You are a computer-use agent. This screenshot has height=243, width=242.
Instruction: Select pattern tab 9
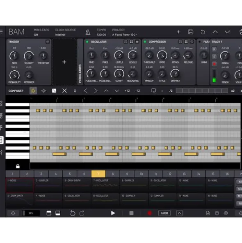(x=127, y=174)
